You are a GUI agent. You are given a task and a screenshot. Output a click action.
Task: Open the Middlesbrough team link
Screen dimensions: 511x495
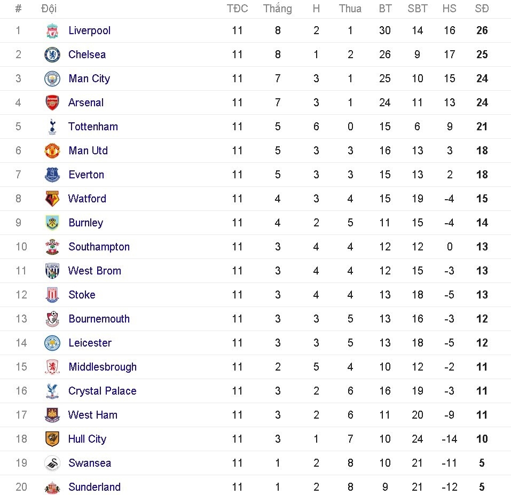pyautogui.click(x=103, y=367)
